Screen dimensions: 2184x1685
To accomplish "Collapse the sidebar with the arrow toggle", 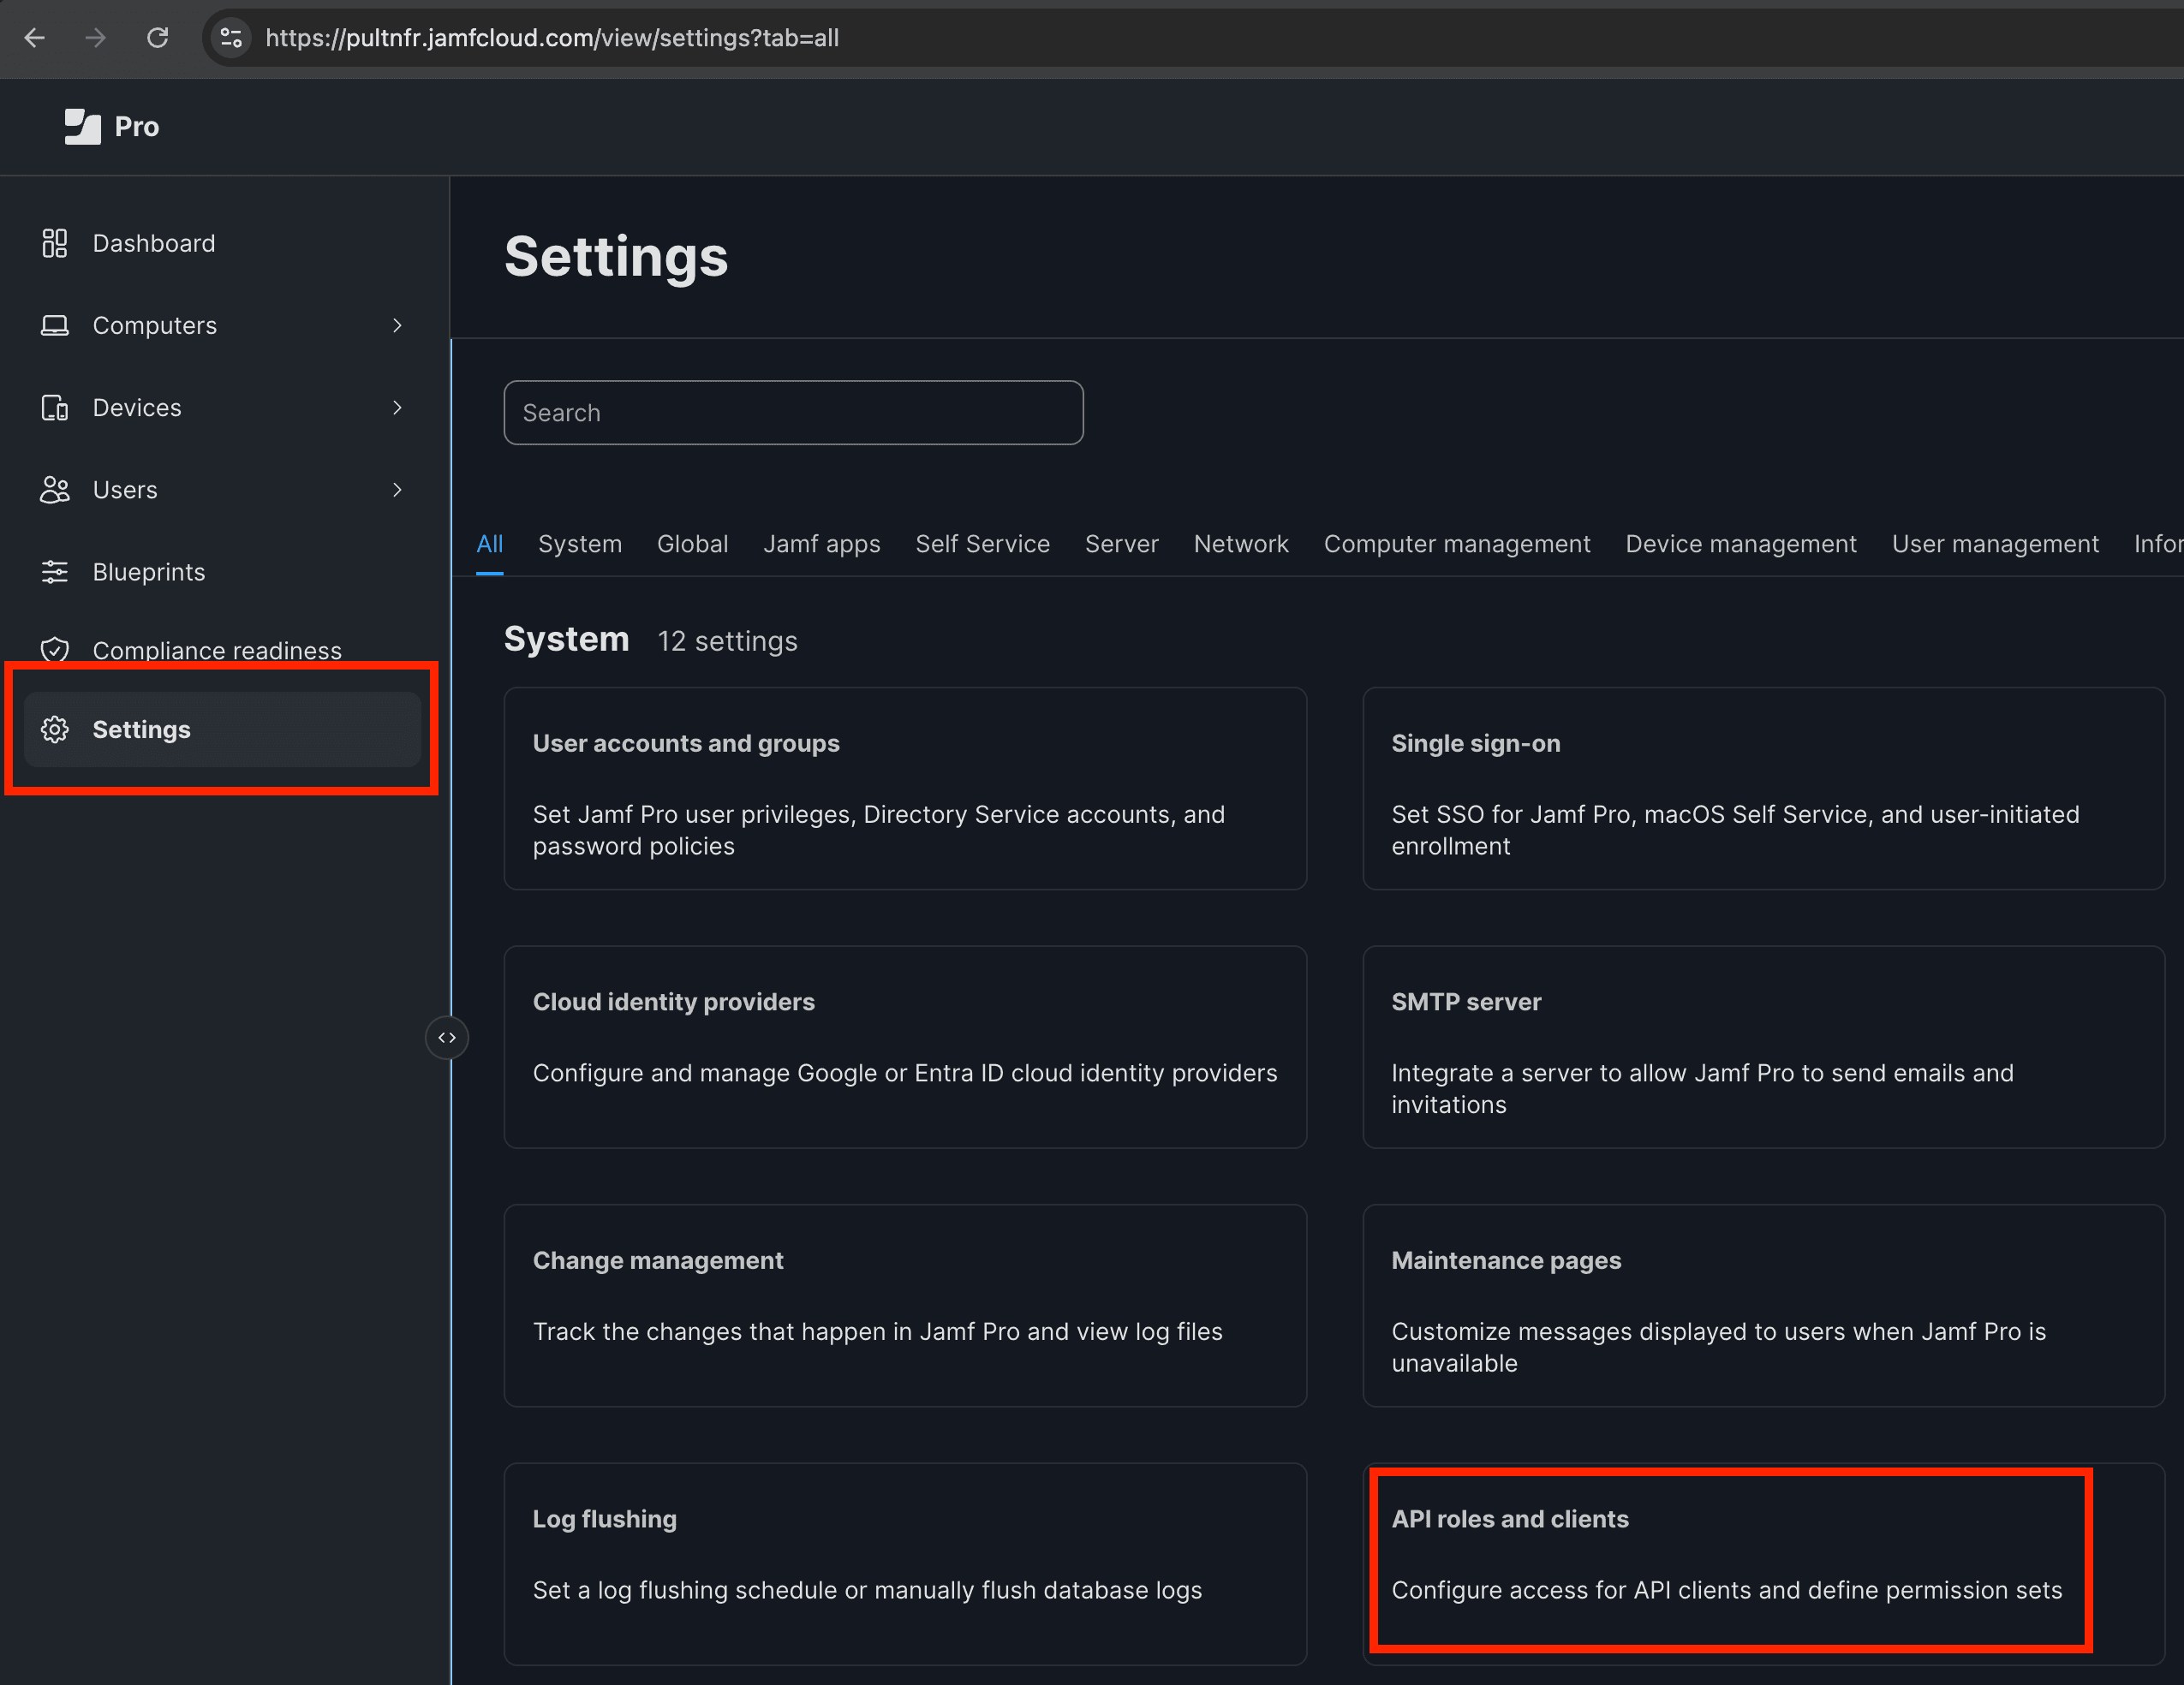I will (x=447, y=1038).
